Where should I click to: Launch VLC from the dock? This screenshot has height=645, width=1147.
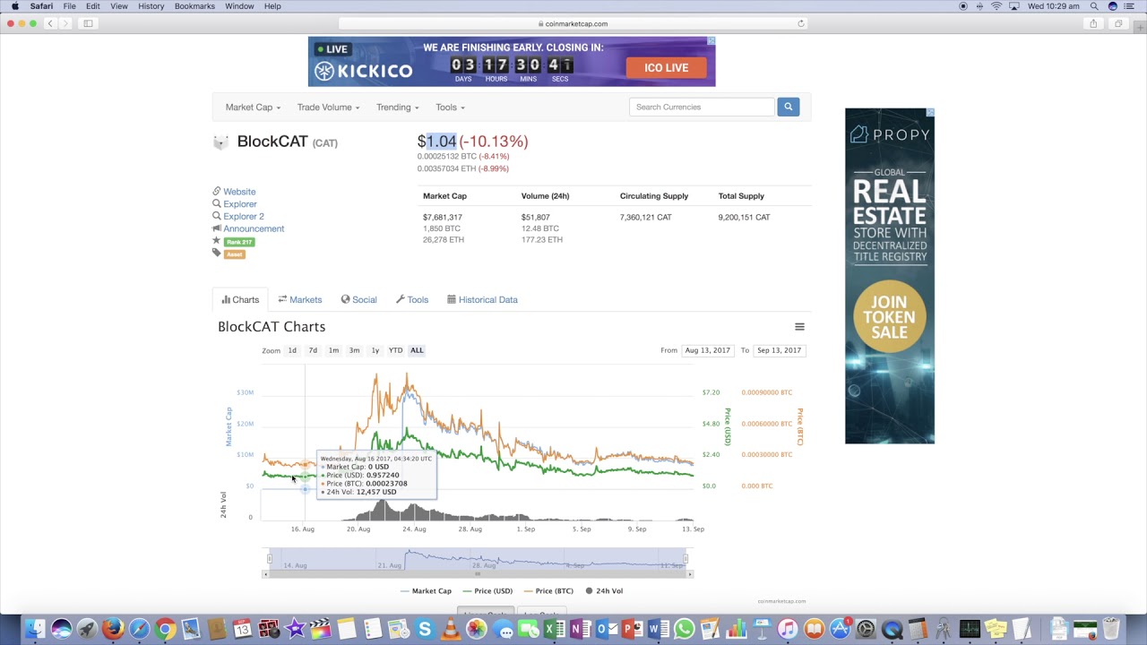pos(451,629)
